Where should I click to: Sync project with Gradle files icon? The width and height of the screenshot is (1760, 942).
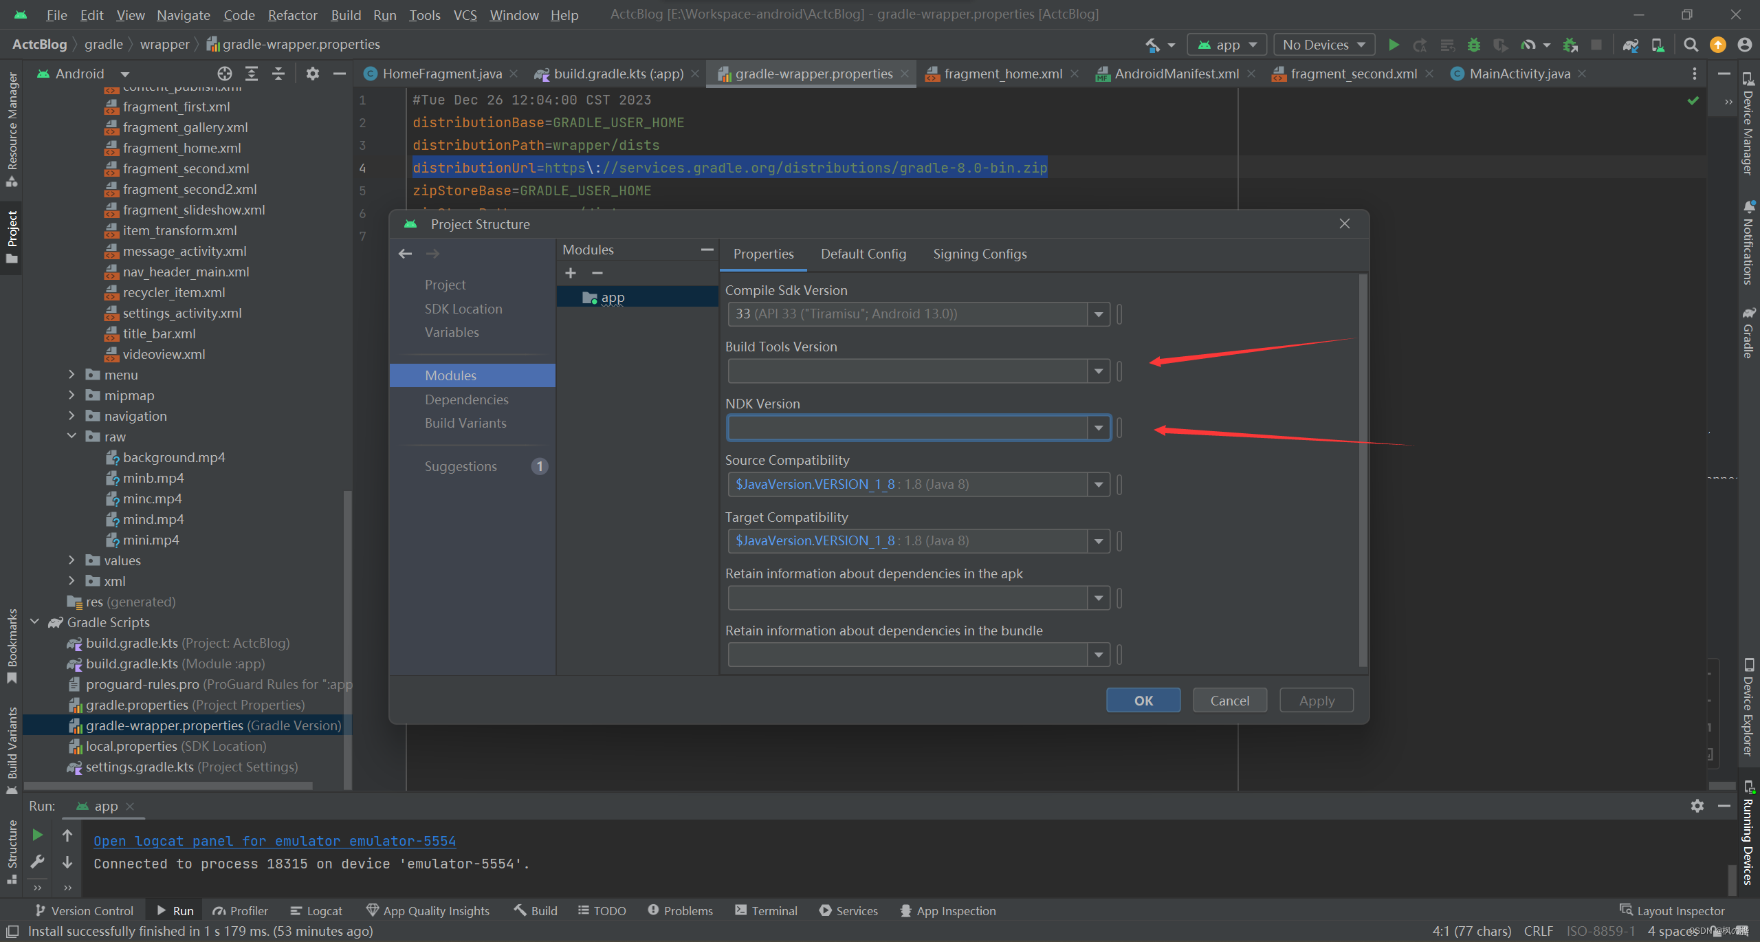point(1631,45)
